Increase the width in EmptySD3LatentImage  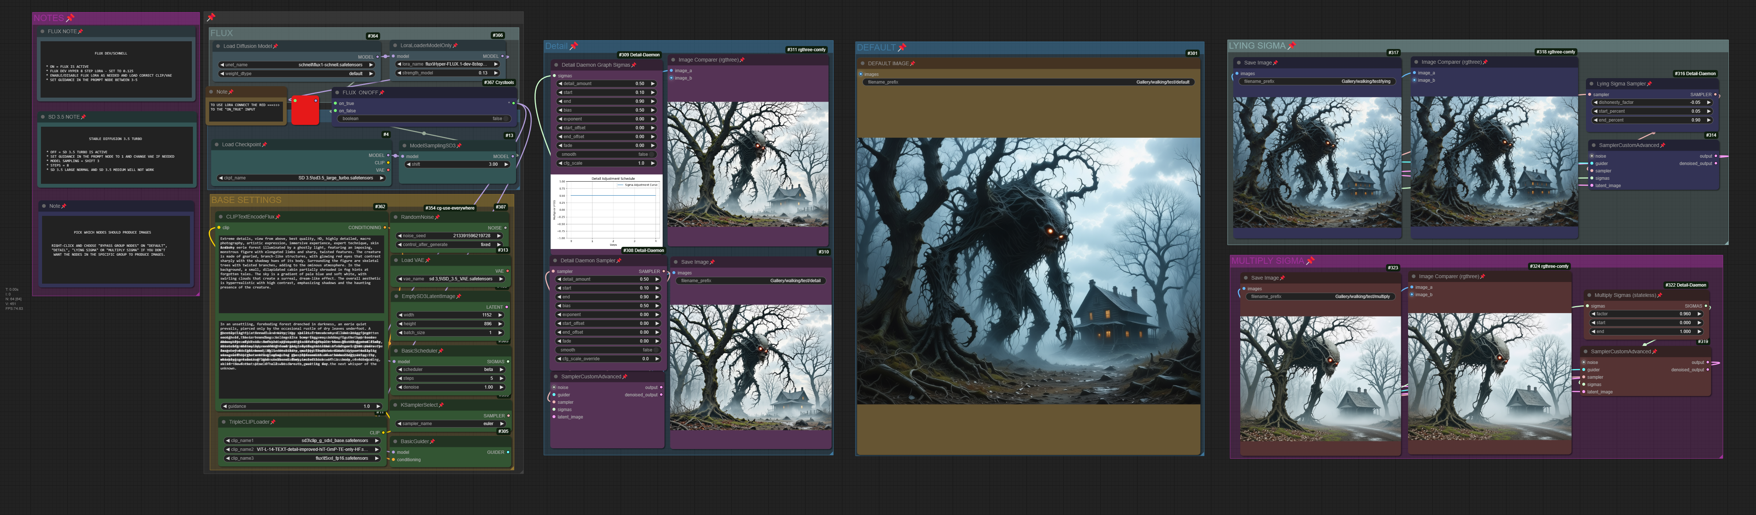[501, 315]
